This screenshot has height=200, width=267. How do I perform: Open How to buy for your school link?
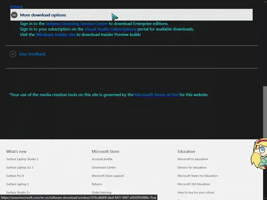point(196,192)
